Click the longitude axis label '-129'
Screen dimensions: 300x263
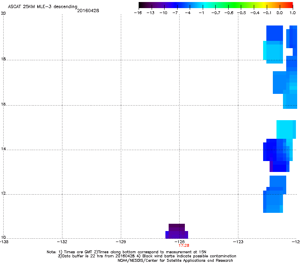point(121,242)
